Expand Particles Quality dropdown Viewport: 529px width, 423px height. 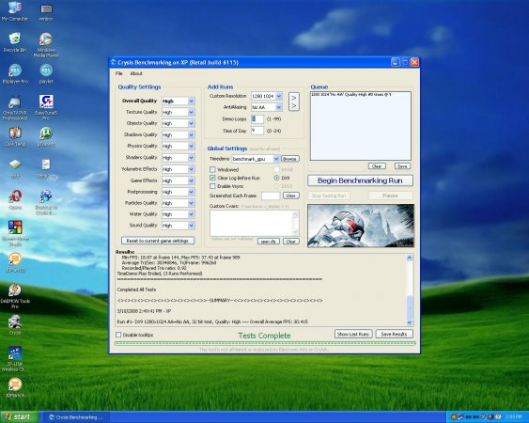[x=192, y=203]
